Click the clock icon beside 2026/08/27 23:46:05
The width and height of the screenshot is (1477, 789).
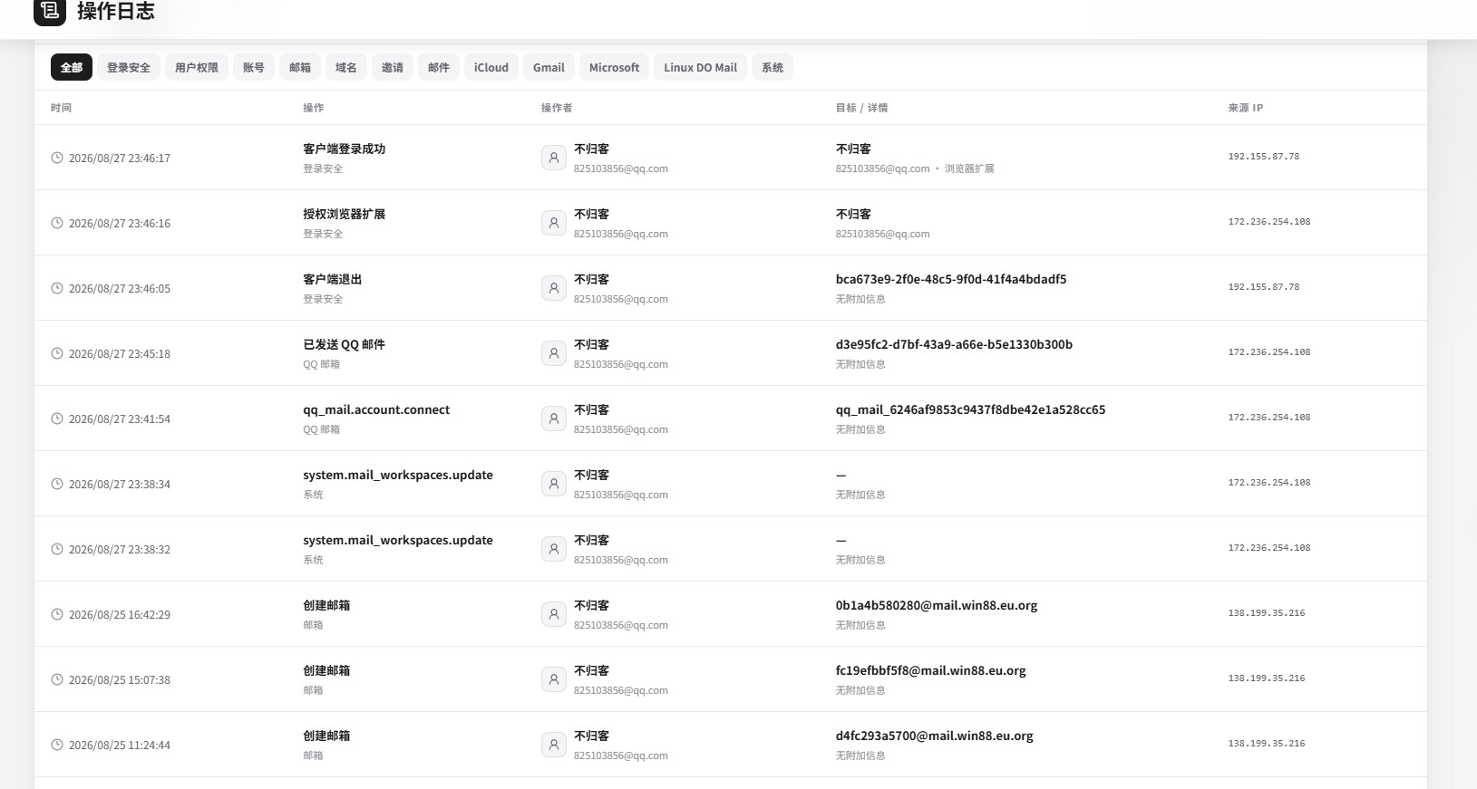coord(57,288)
